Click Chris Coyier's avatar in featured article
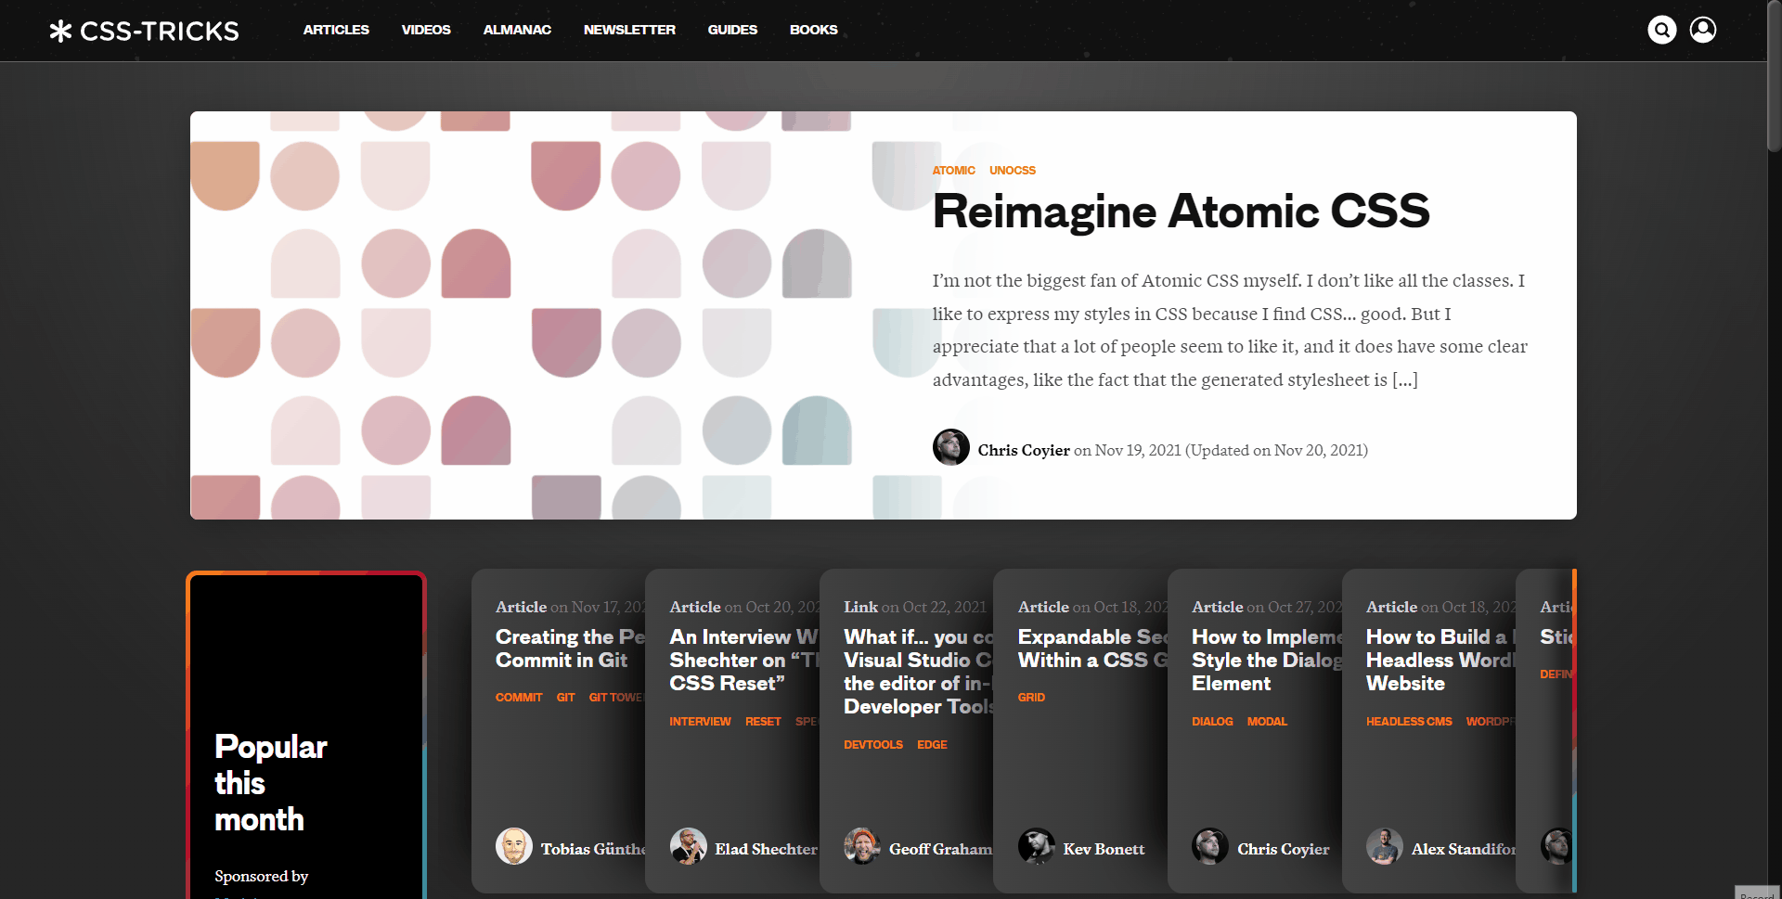 [x=950, y=447]
